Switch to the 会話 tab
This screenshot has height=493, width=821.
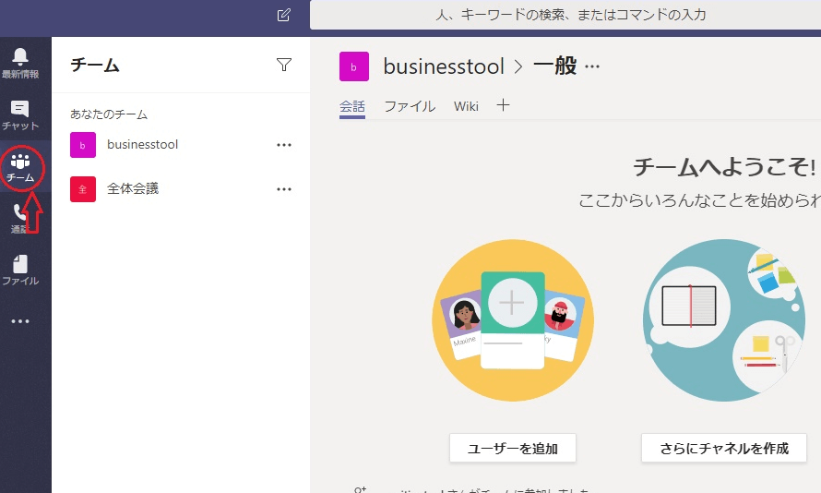(x=352, y=106)
